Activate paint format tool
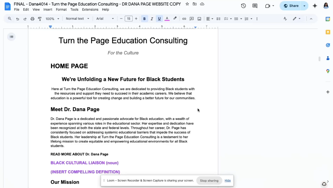 click(40, 19)
